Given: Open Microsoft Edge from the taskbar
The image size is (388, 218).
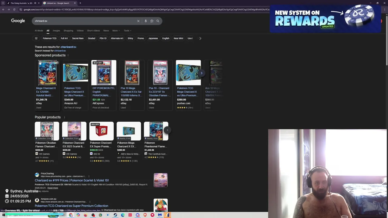Looking at the screenshot, I should pyautogui.click(x=122, y=215).
